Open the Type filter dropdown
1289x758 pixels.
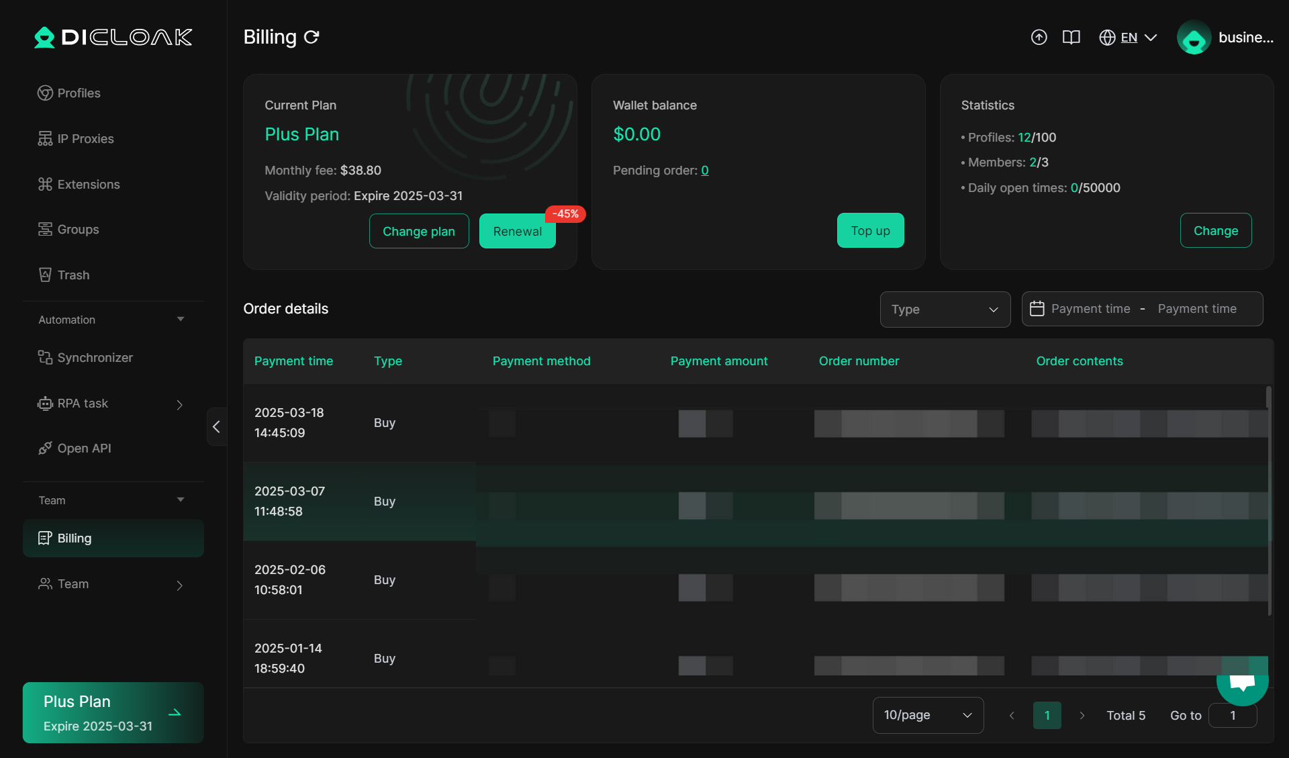[945, 310]
